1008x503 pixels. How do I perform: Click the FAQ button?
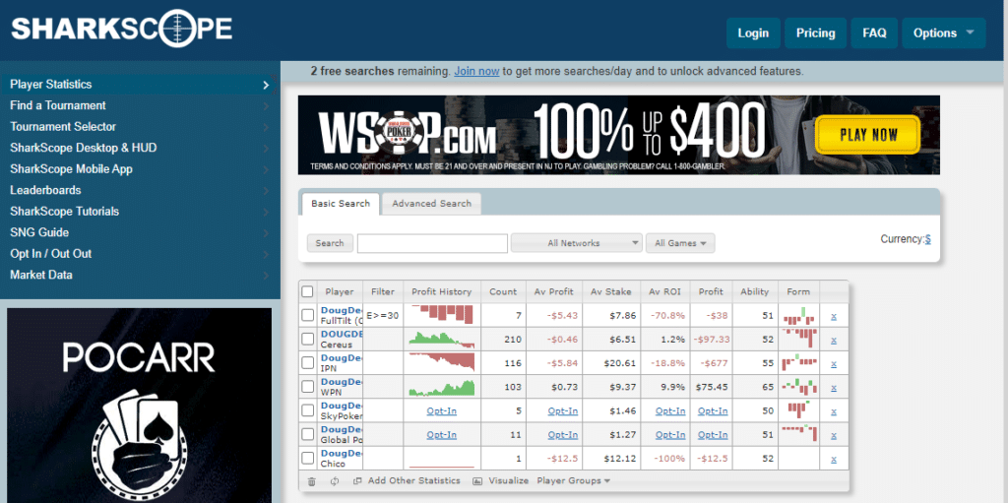(x=874, y=32)
